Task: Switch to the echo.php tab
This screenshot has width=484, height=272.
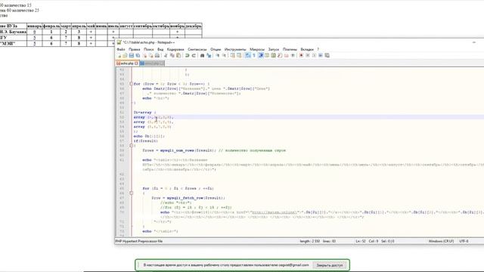Action: 127,63
